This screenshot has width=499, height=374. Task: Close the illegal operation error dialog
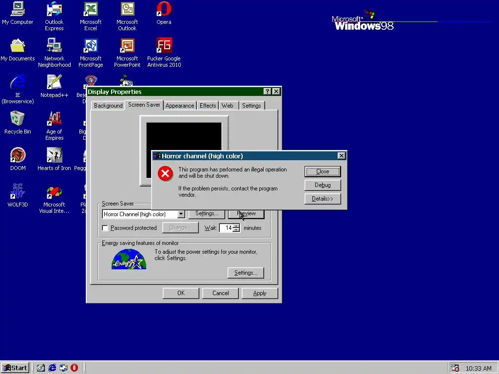tap(323, 171)
